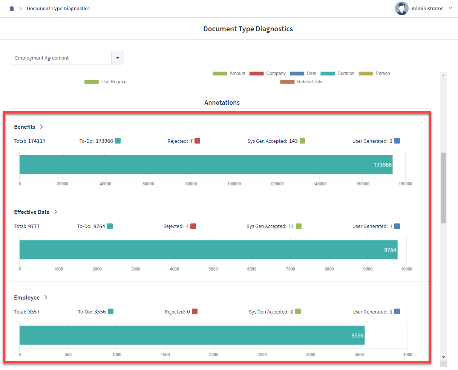Toggle the Related_info legend item
This screenshot has width=458, height=370.
(x=301, y=82)
